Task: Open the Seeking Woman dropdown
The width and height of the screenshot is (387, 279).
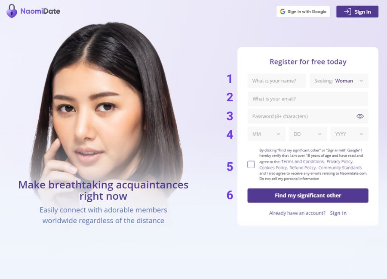Action: [339, 81]
